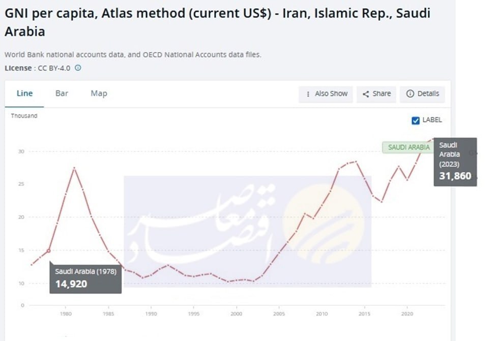496x341 pixels.
Task: Click the Saudi Arabia (1978) 14,920 tooltip
Action: 85,277
